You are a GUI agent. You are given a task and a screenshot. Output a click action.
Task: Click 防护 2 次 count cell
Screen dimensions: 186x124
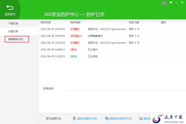134,36
